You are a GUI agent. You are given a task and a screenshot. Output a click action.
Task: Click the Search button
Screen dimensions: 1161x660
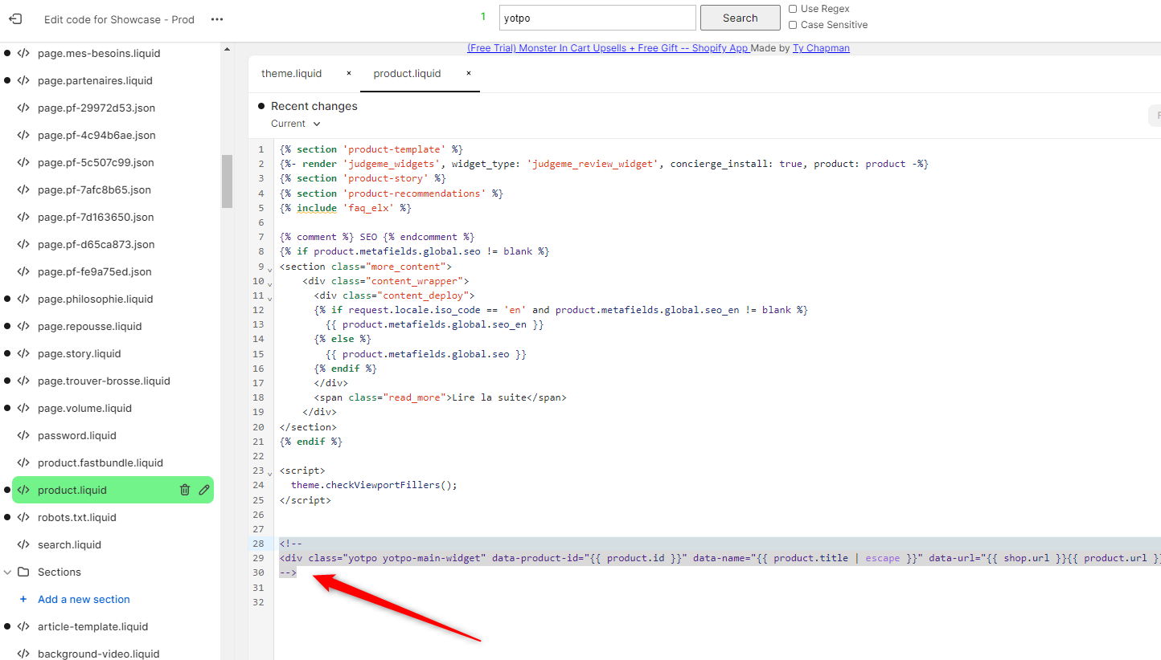pos(740,18)
